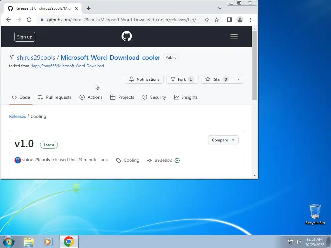Open the tab search chevron

coord(220,8)
